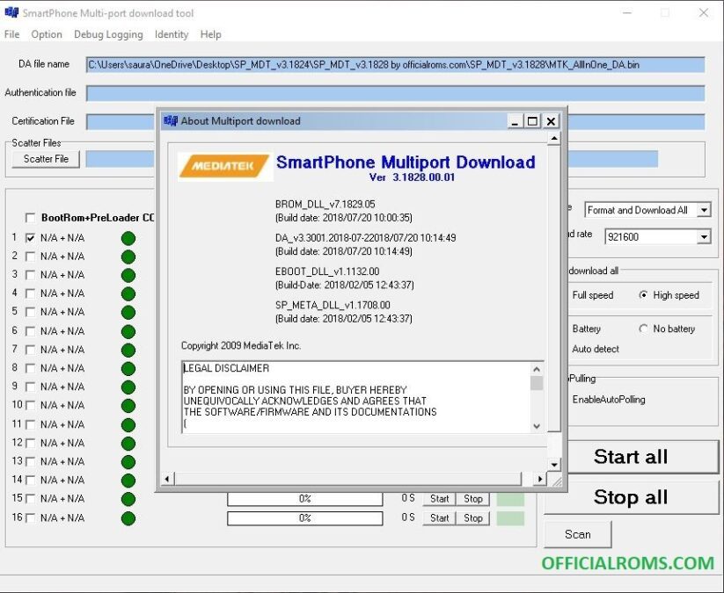Click the disclaimer text box scroll-up arrow

click(537, 369)
